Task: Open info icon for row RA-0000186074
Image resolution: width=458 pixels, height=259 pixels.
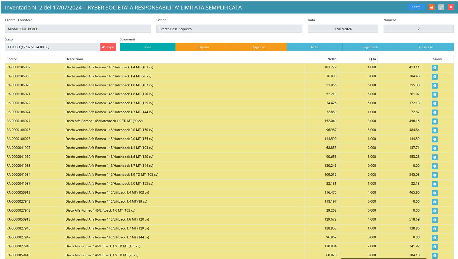Action: 435,112
